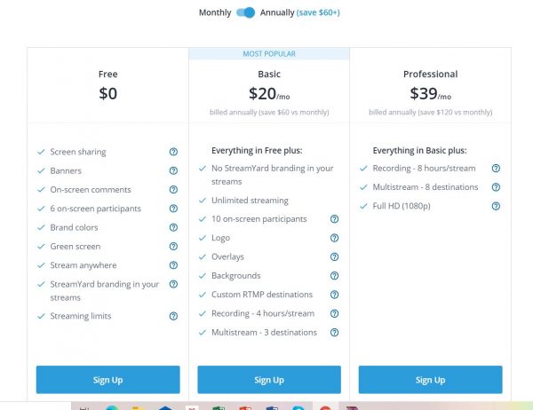Click help icon next to Full HD (1080p)

496,206
